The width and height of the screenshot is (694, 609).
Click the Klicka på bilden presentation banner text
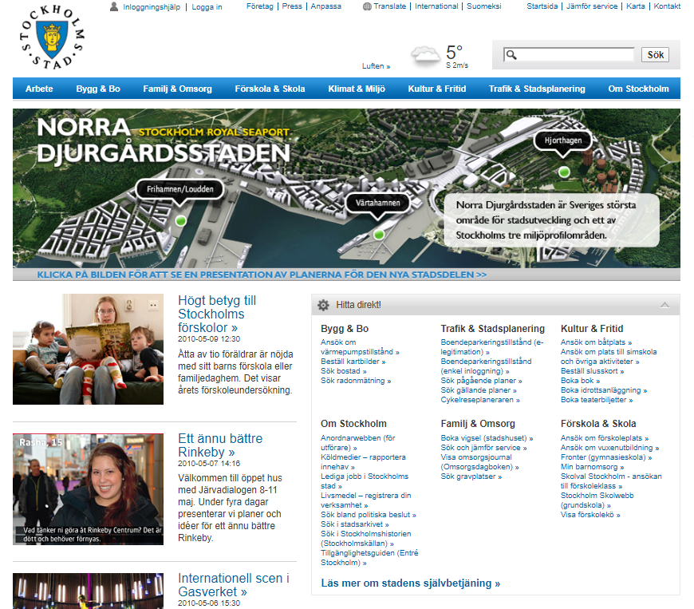[262, 275]
